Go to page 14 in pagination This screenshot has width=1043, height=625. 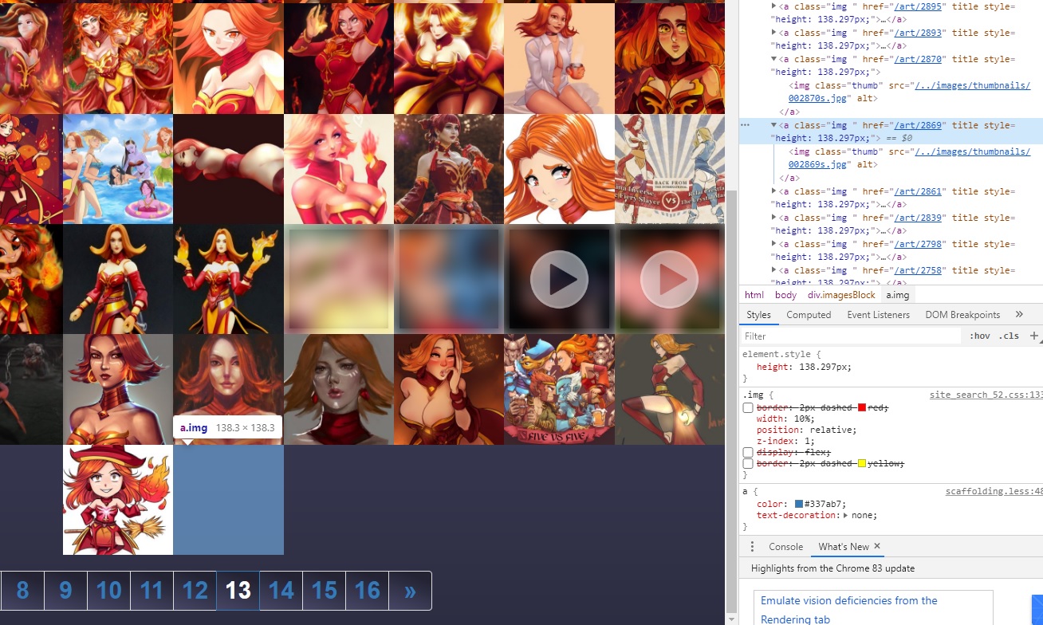pyautogui.click(x=281, y=591)
